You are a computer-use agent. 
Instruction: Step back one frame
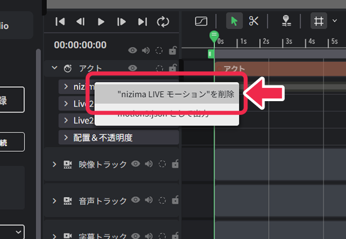pos(80,21)
